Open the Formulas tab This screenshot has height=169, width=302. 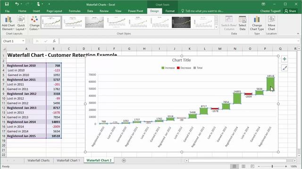(75, 11)
